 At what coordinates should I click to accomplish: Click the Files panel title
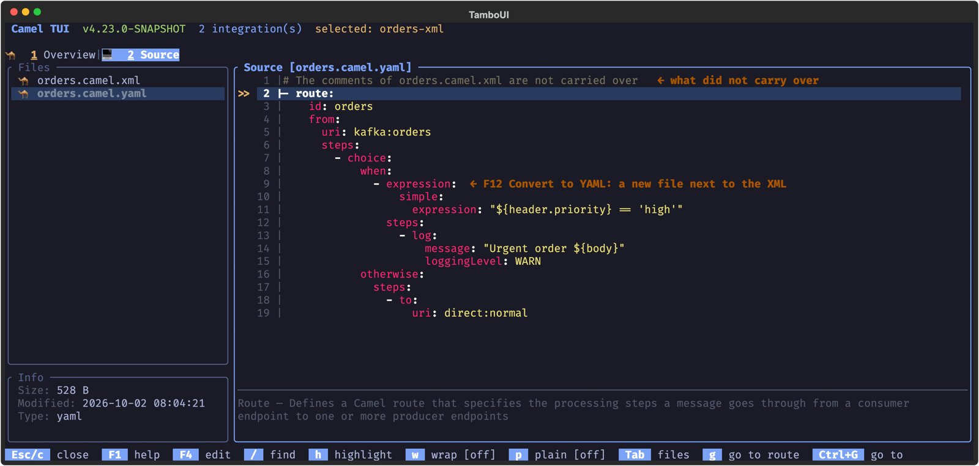(x=34, y=67)
